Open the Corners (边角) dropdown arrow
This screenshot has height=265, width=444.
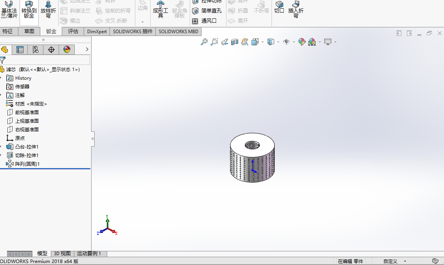pyautogui.click(x=142, y=22)
